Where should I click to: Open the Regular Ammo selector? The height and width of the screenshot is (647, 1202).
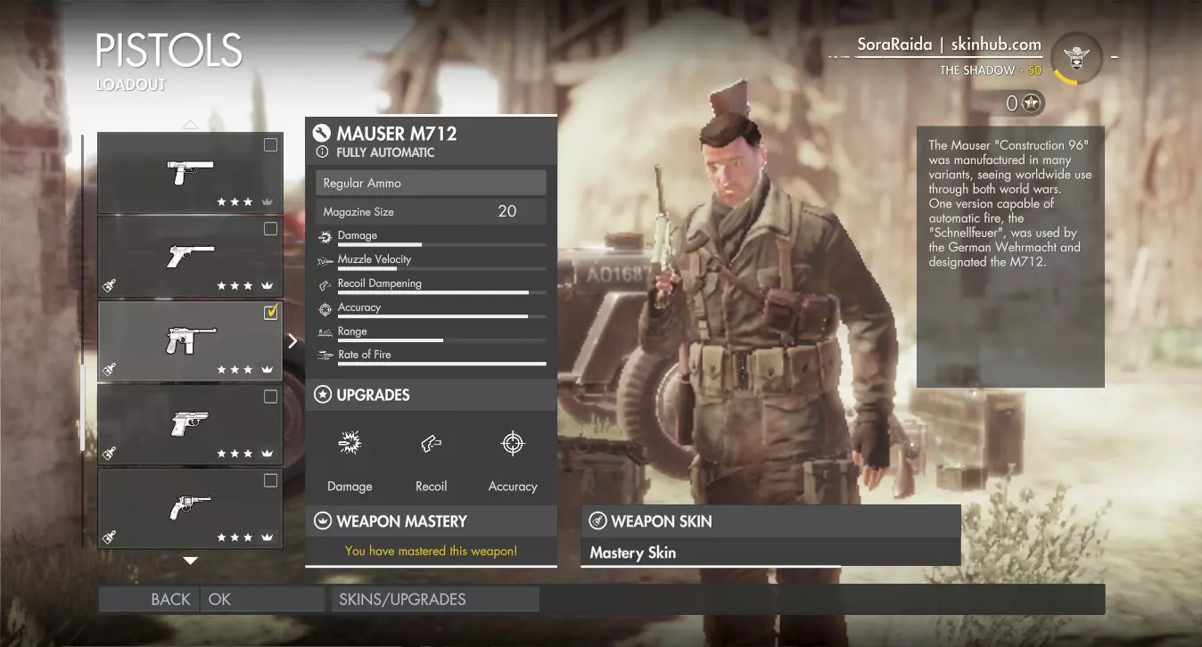(x=431, y=183)
